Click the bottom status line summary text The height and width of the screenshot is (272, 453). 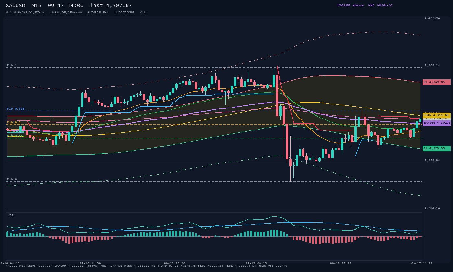146,266
